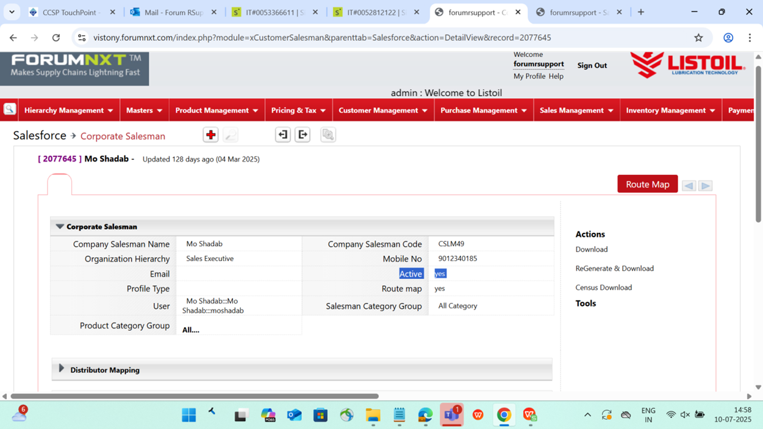Image resolution: width=763 pixels, height=429 pixels.
Task: Click the search magnifier icon left of Hierarchy Management
Action: coord(10,110)
